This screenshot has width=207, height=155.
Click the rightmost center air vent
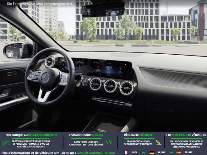coord(126,88)
